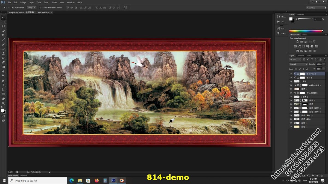Add a Curves adjustment layer

(x=306, y=42)
